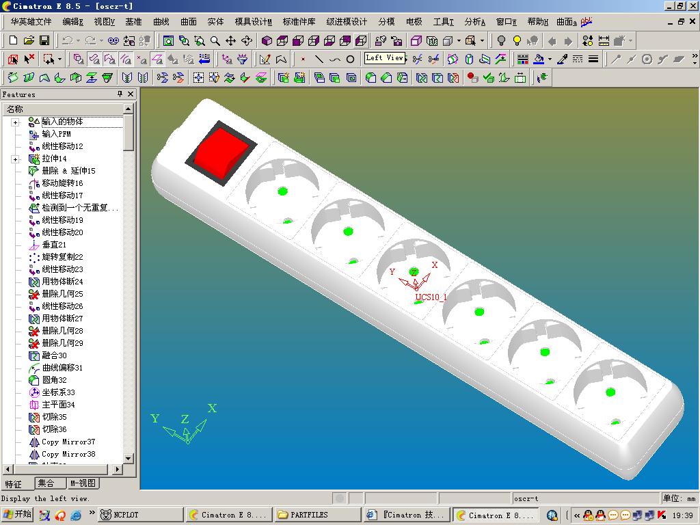Screen dimensions: 700x525
Task: Switch to NCPLOT in the taskbar
Action: 140,515
